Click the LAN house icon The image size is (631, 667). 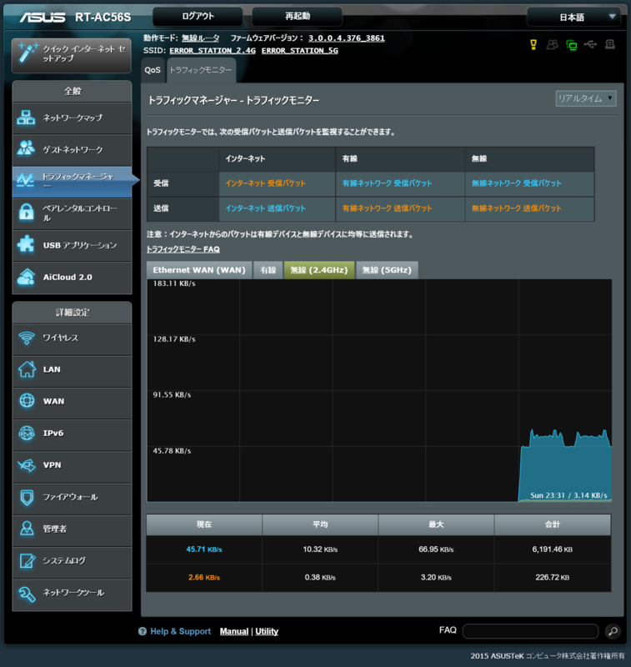coord(27,369)
